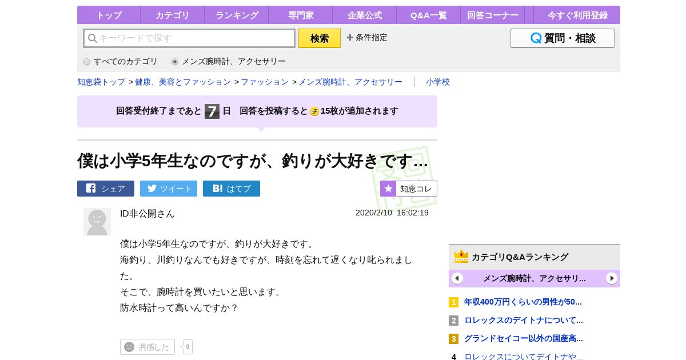This screenshot has height=360, width=686.
Task: Open ranking item ロレックスのデイトナについて...
Action: tap(524, 320)
